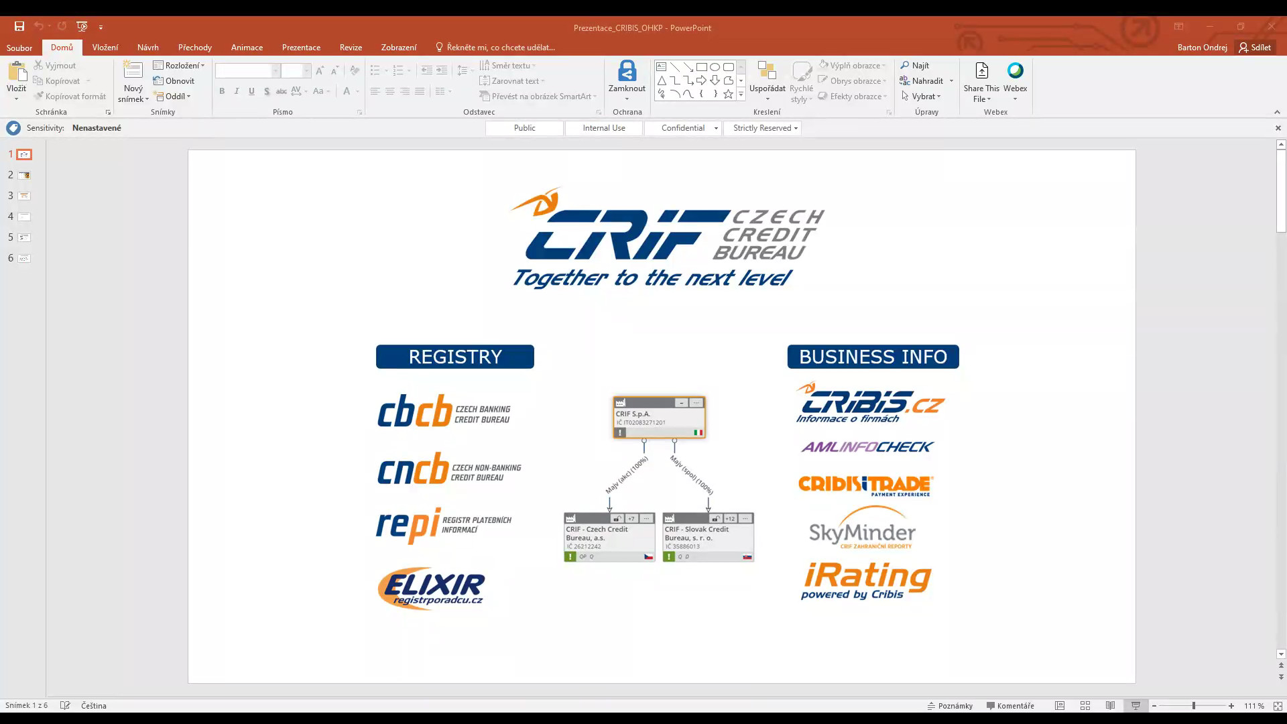Open the Soubor file menu
Image resolution: width=1287 pixels, height=724 pixels.
pyautogui.click(x=19, y=48)
